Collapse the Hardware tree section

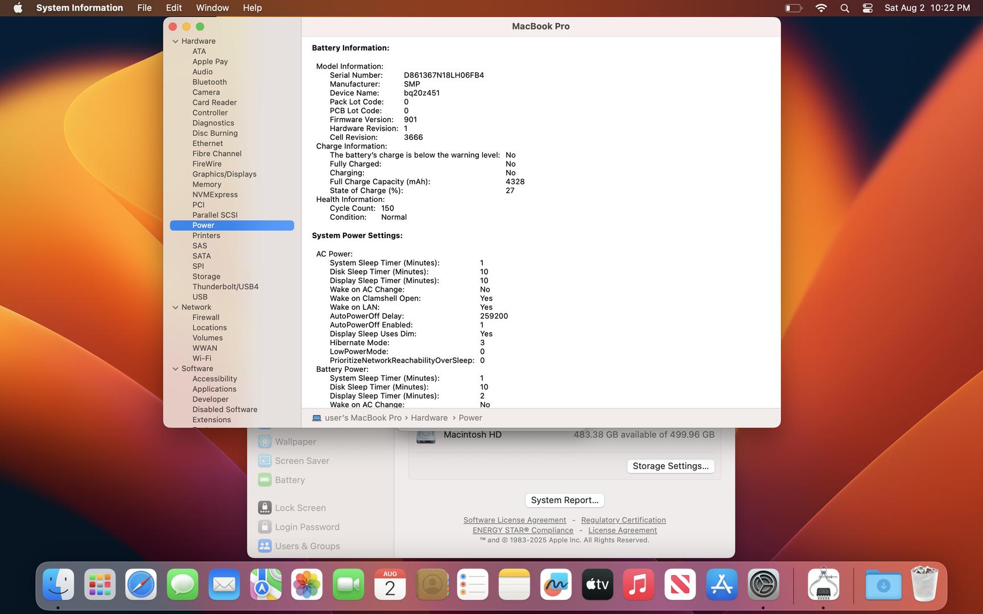tap(175, 42)
